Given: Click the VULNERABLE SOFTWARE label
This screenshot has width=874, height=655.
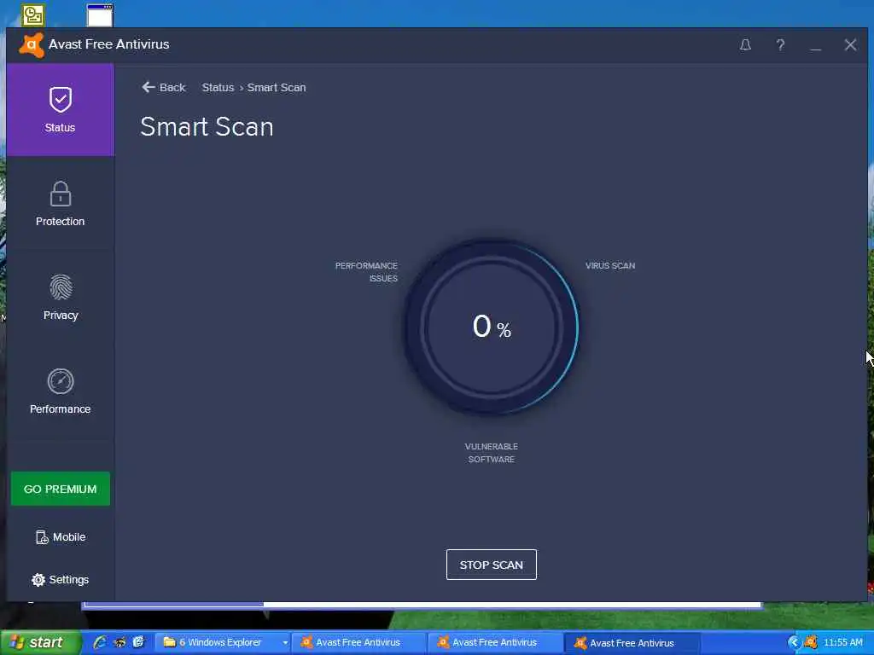Looking at the screenshot, I should coord(491,453).
